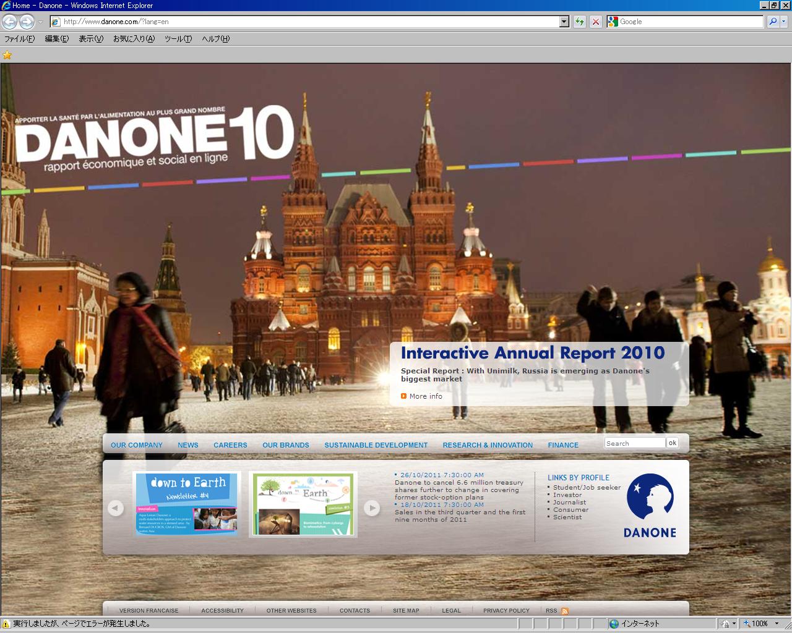The image size is (792, 633).
Task: Click the 100% zoom level button
Action: point(755,624)
